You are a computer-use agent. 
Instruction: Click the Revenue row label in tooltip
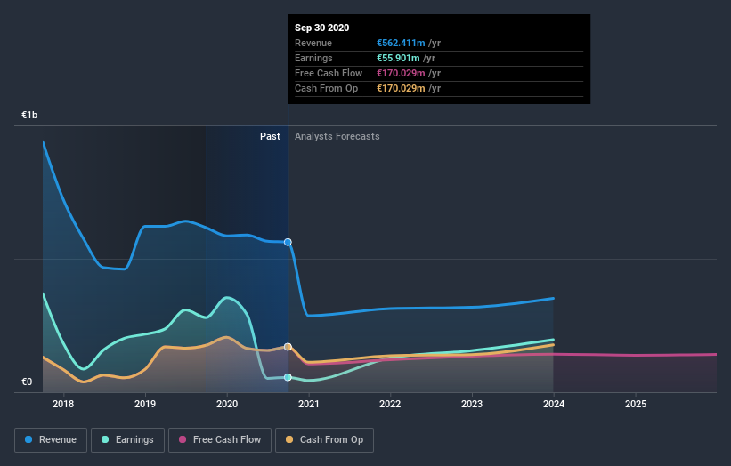(x=313, y=43)
